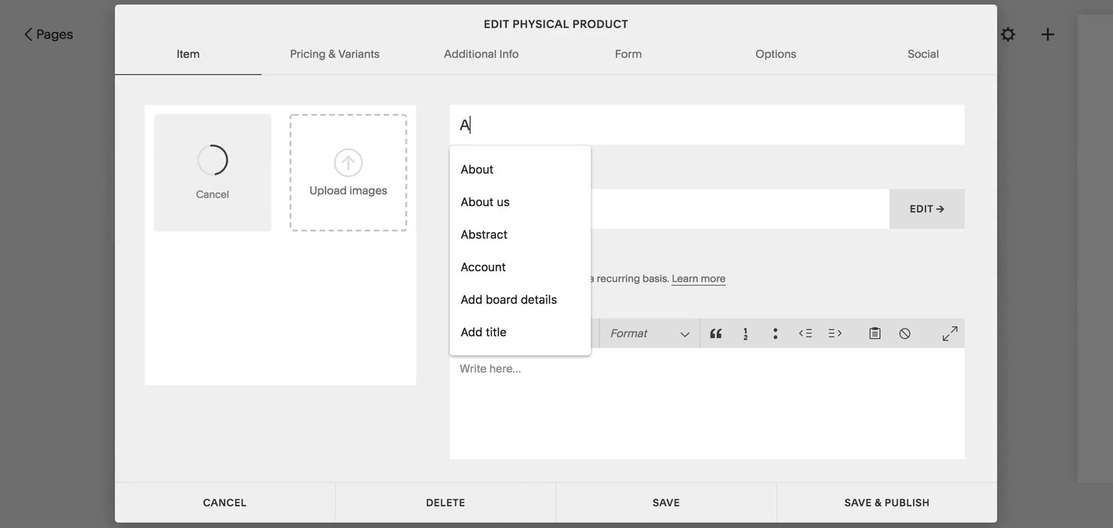
Task: Choose 'About us' suggestion
Action: 520,202
